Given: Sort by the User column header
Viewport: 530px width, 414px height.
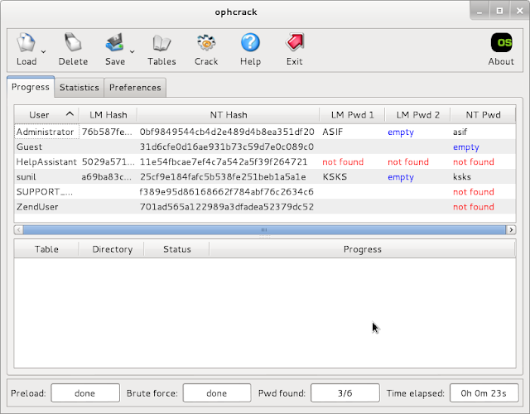Looking at the screenshot, I should tap(46, 115).
